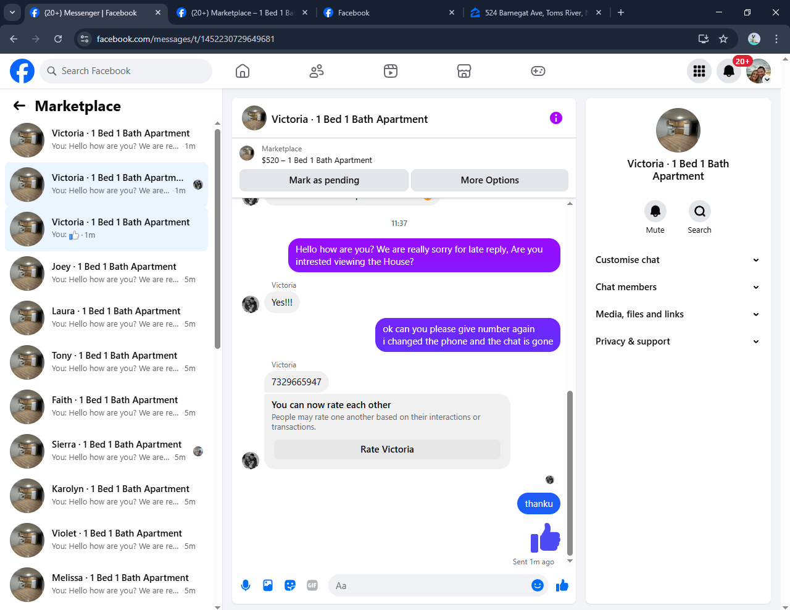Screen dimensions: 790x610
Task: Click the 'thanku' sent message bubble
Action: [x=539, y=504]
